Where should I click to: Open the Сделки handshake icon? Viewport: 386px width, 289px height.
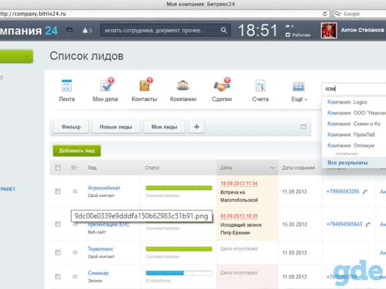click(222, 85)
